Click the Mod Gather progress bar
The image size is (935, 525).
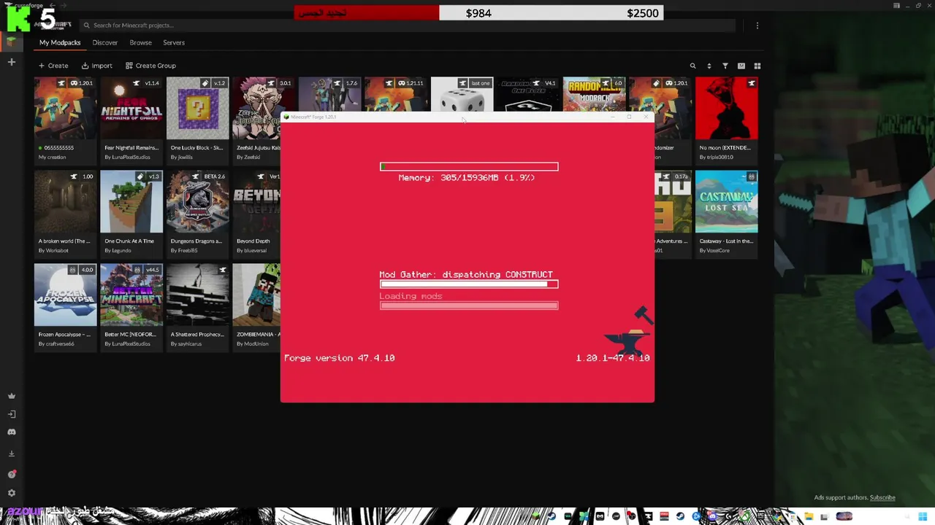(469, 284)
